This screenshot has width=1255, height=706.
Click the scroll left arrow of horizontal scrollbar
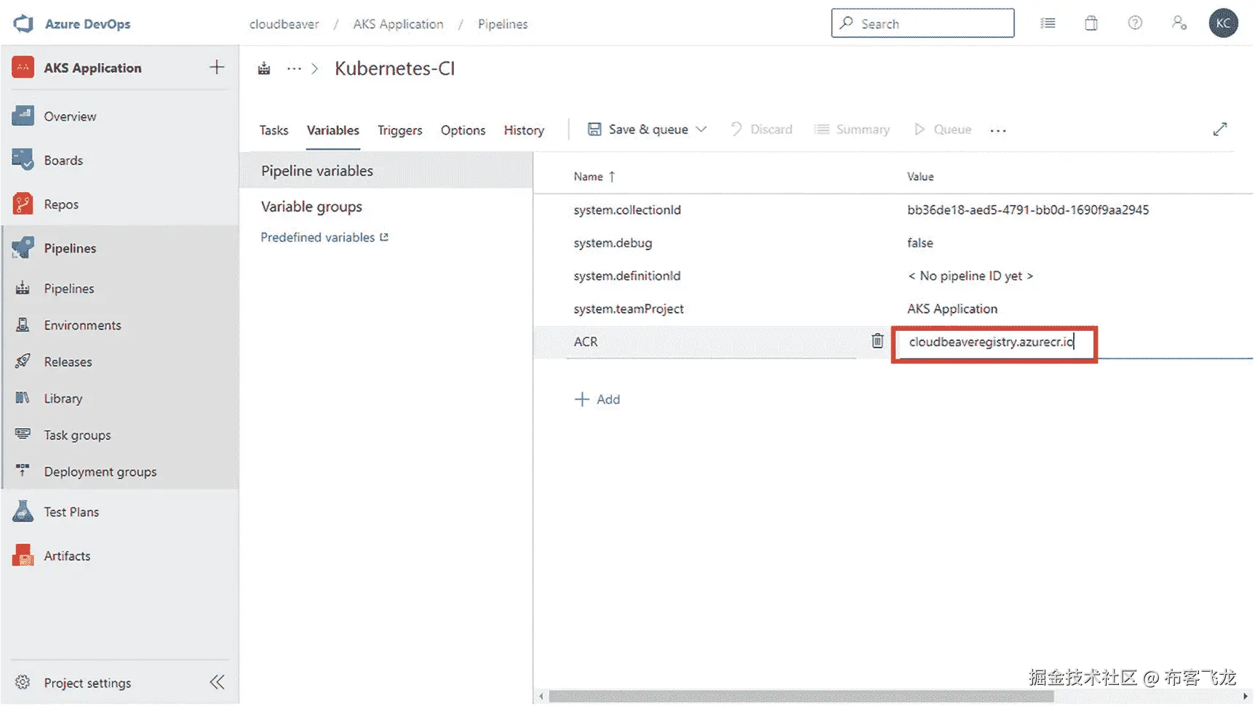coord(541,697)
